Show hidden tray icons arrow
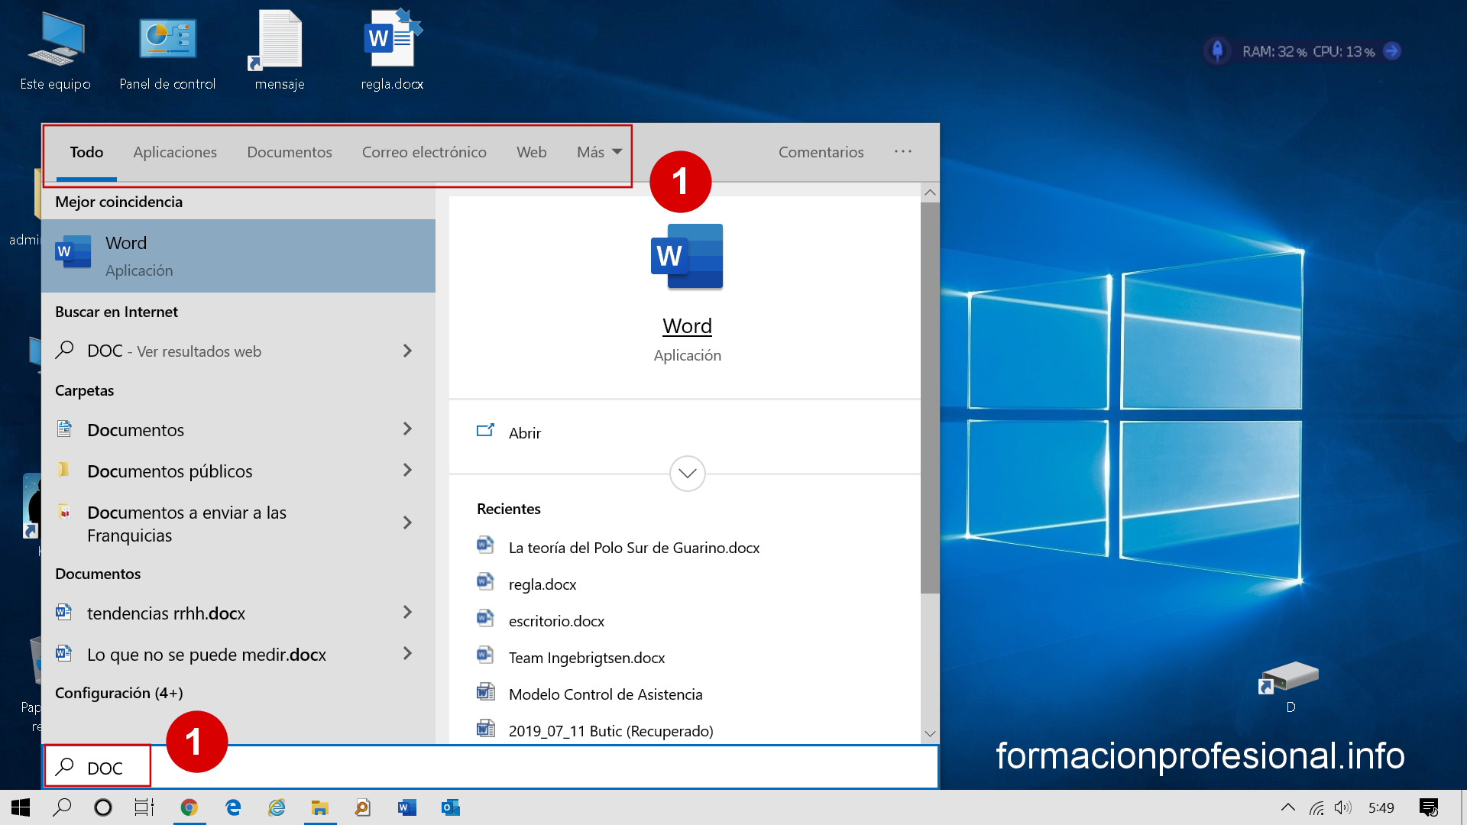The height and width of the screenshot is (825, 1467). click(1288, 807)
